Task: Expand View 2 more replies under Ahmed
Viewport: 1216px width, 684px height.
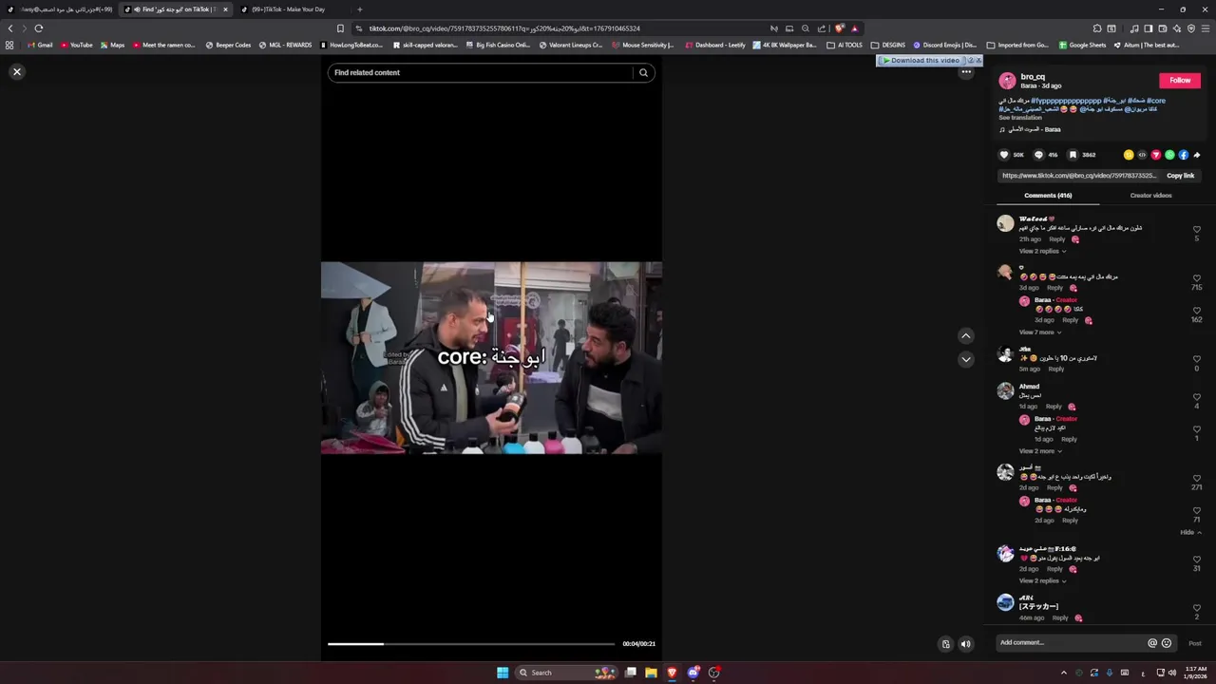Action: click(x=1040, y=451)
